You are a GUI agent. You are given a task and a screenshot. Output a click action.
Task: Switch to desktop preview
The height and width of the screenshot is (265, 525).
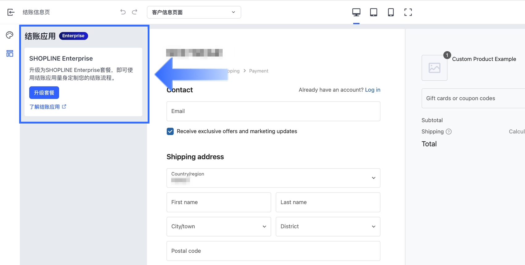tap(356, 12)
